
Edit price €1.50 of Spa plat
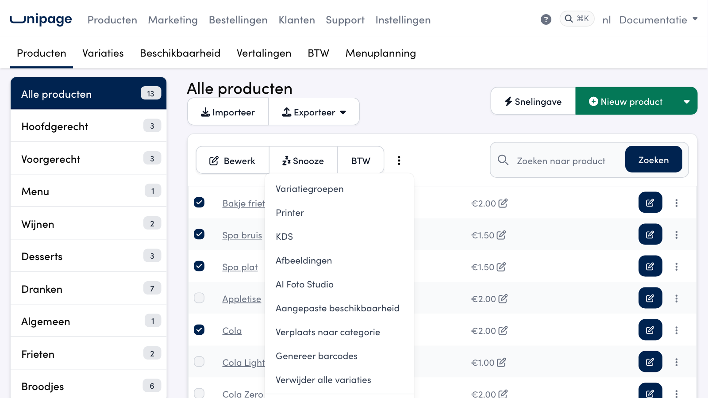[x=501, y=267]
